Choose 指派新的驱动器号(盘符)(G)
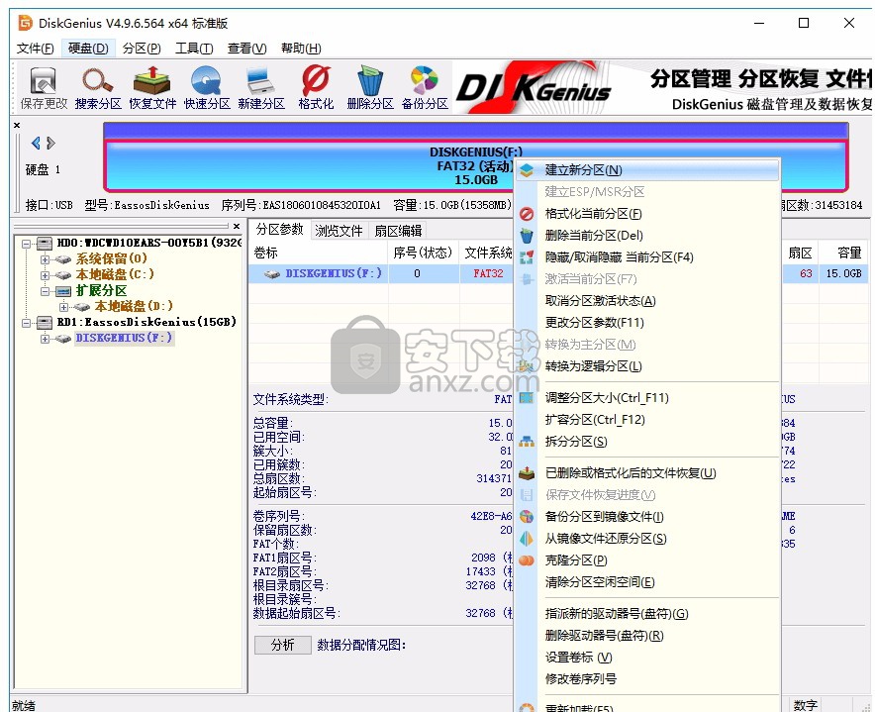Screen dimensions: 875x712 (x=647, y=614)
